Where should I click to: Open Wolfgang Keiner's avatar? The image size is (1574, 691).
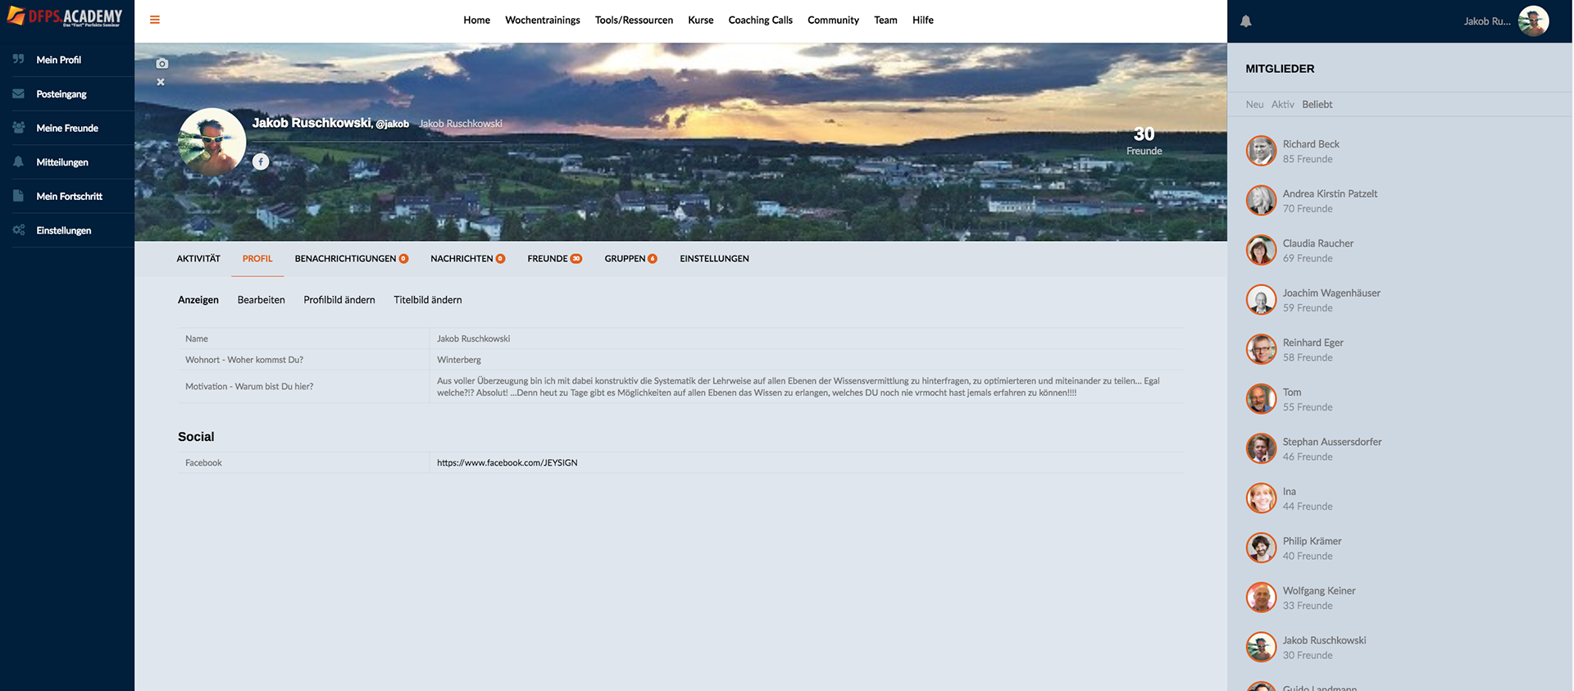[x=1261, y=598]
